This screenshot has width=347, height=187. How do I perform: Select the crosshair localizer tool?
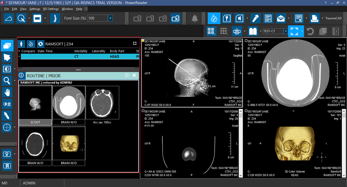coord(7,127)
